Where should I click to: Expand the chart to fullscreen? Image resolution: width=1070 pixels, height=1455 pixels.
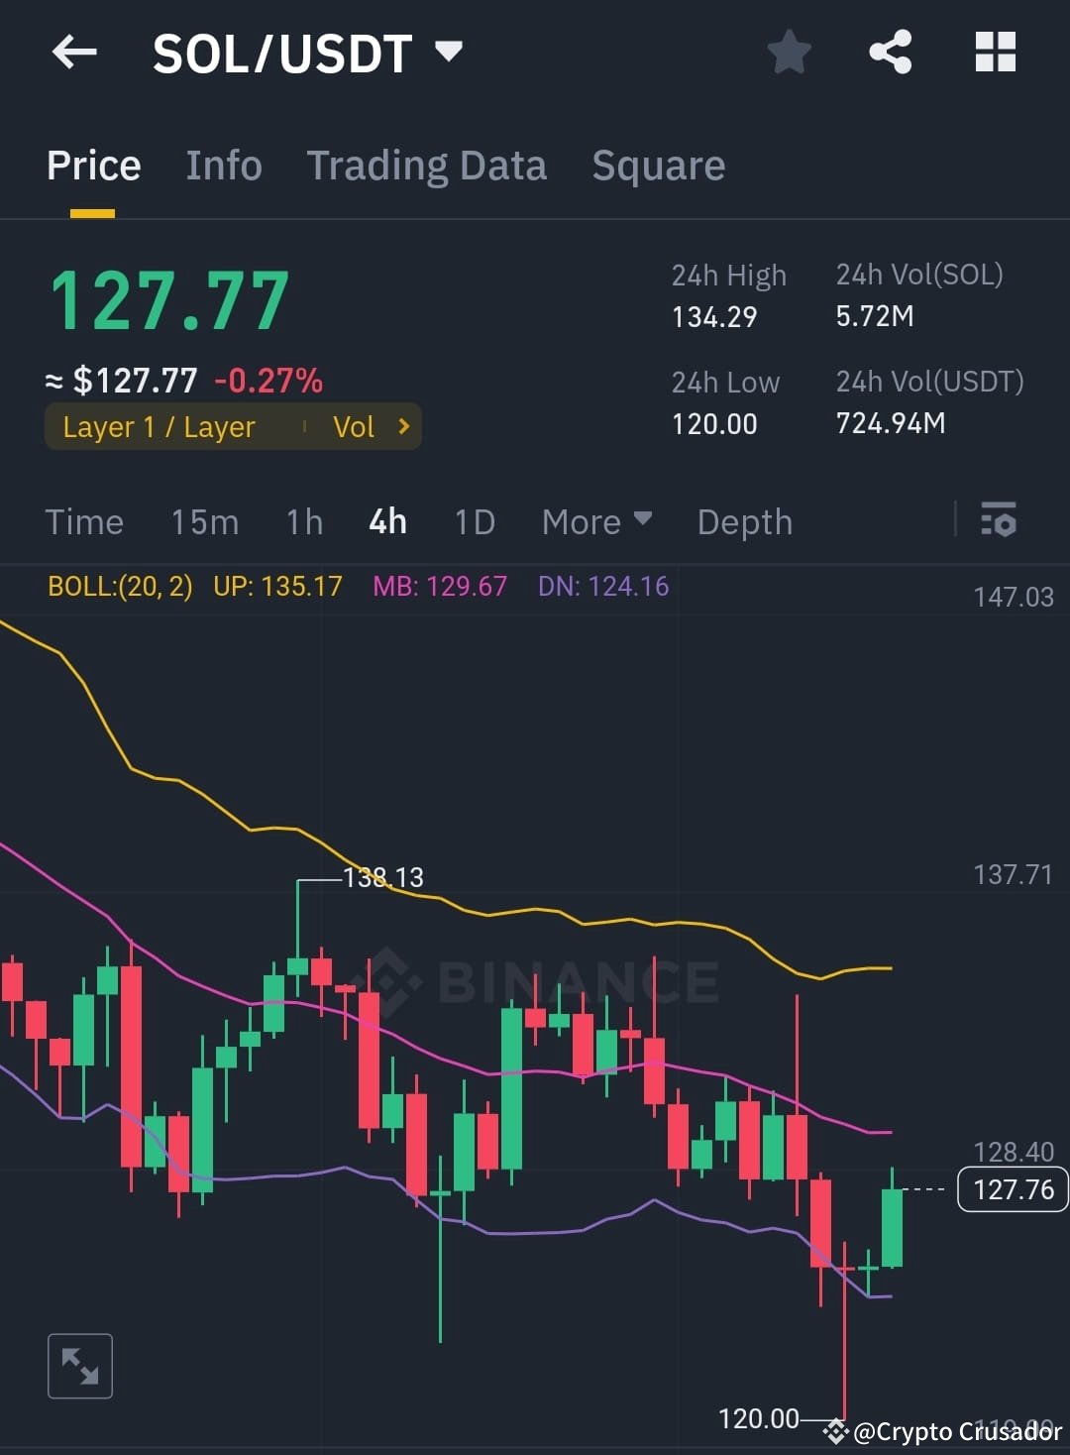click(79, 1365)
